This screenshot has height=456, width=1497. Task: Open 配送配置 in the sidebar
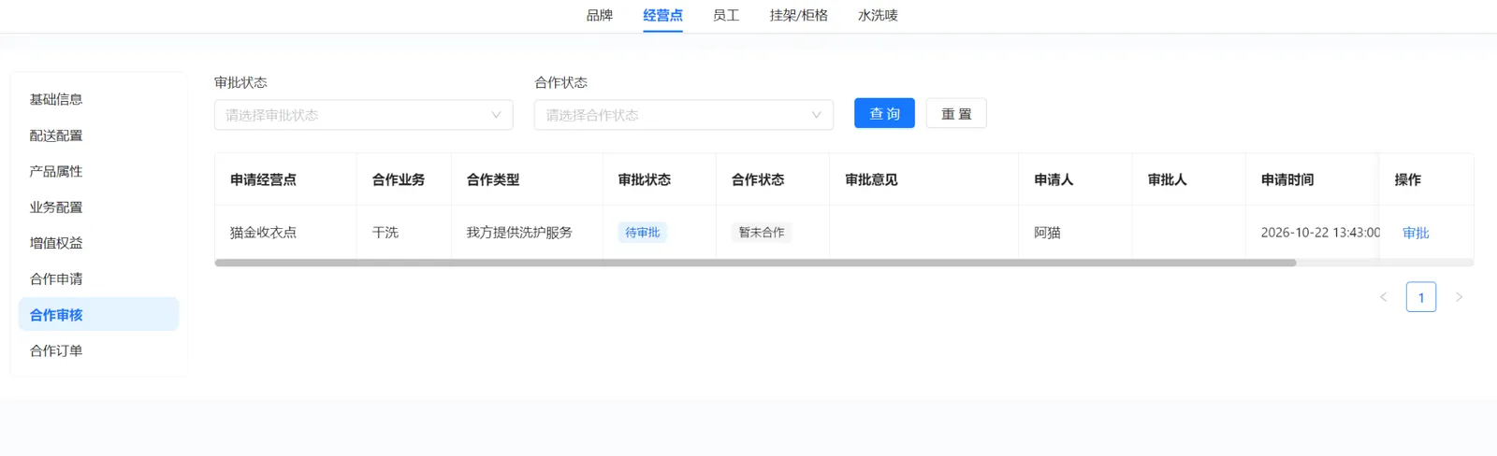click(x=98, y=135)
